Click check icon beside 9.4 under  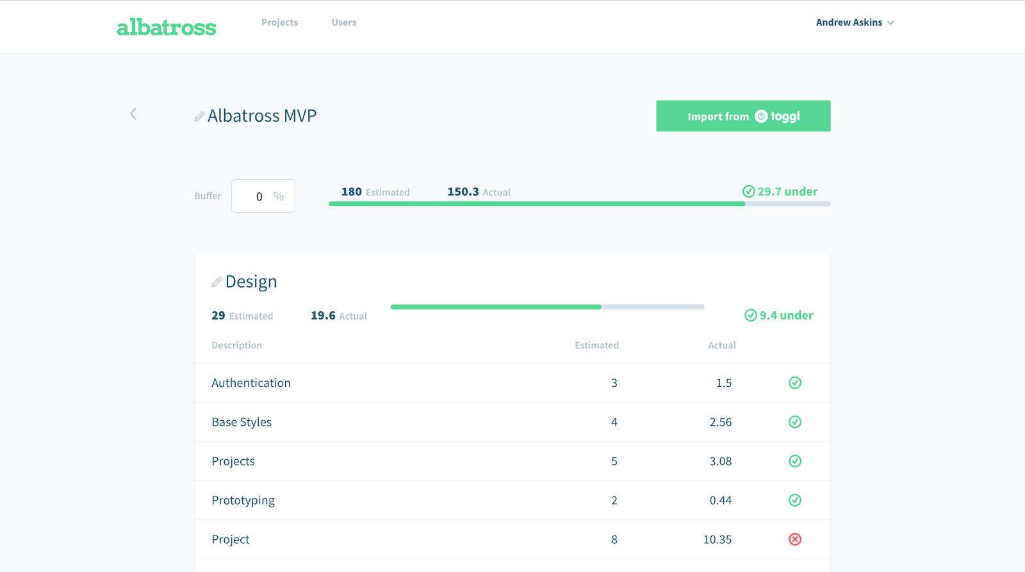pos(751,315)
